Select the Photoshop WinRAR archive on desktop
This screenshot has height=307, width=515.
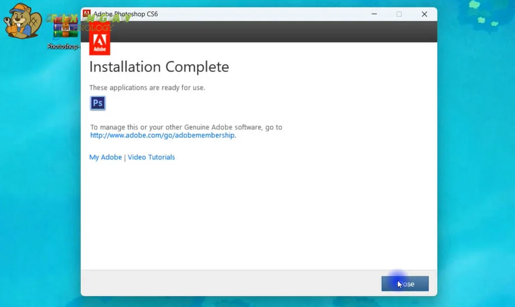[65, 33]
